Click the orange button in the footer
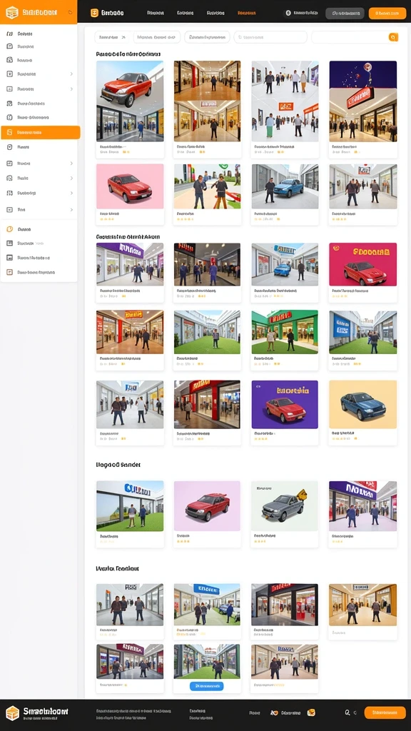This screenshot has width=411, height=731. coord(385,712)
